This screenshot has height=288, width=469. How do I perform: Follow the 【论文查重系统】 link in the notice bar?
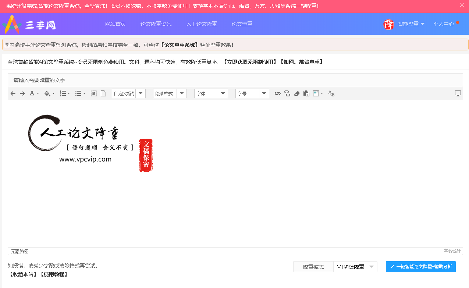[180, 45]
